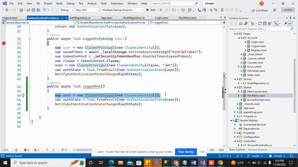Click the Open File folder icon
Image resolution: width=298 pixels, height=167 pixels.
(28, 10)
